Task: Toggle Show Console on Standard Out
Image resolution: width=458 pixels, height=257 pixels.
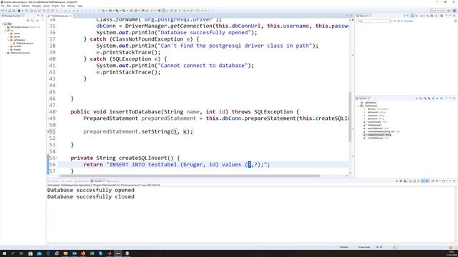Action: [x=423, y=181]
